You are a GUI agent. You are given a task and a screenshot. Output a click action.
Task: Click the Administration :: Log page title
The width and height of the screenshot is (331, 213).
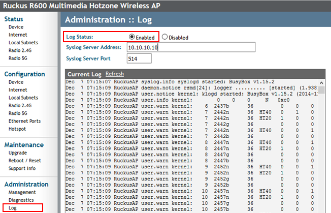(108, 20)
